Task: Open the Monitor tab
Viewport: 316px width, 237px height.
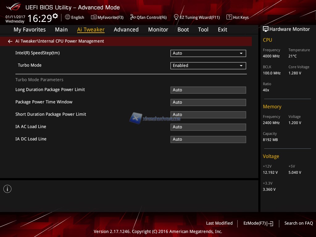Action: (x=158, y=30)
